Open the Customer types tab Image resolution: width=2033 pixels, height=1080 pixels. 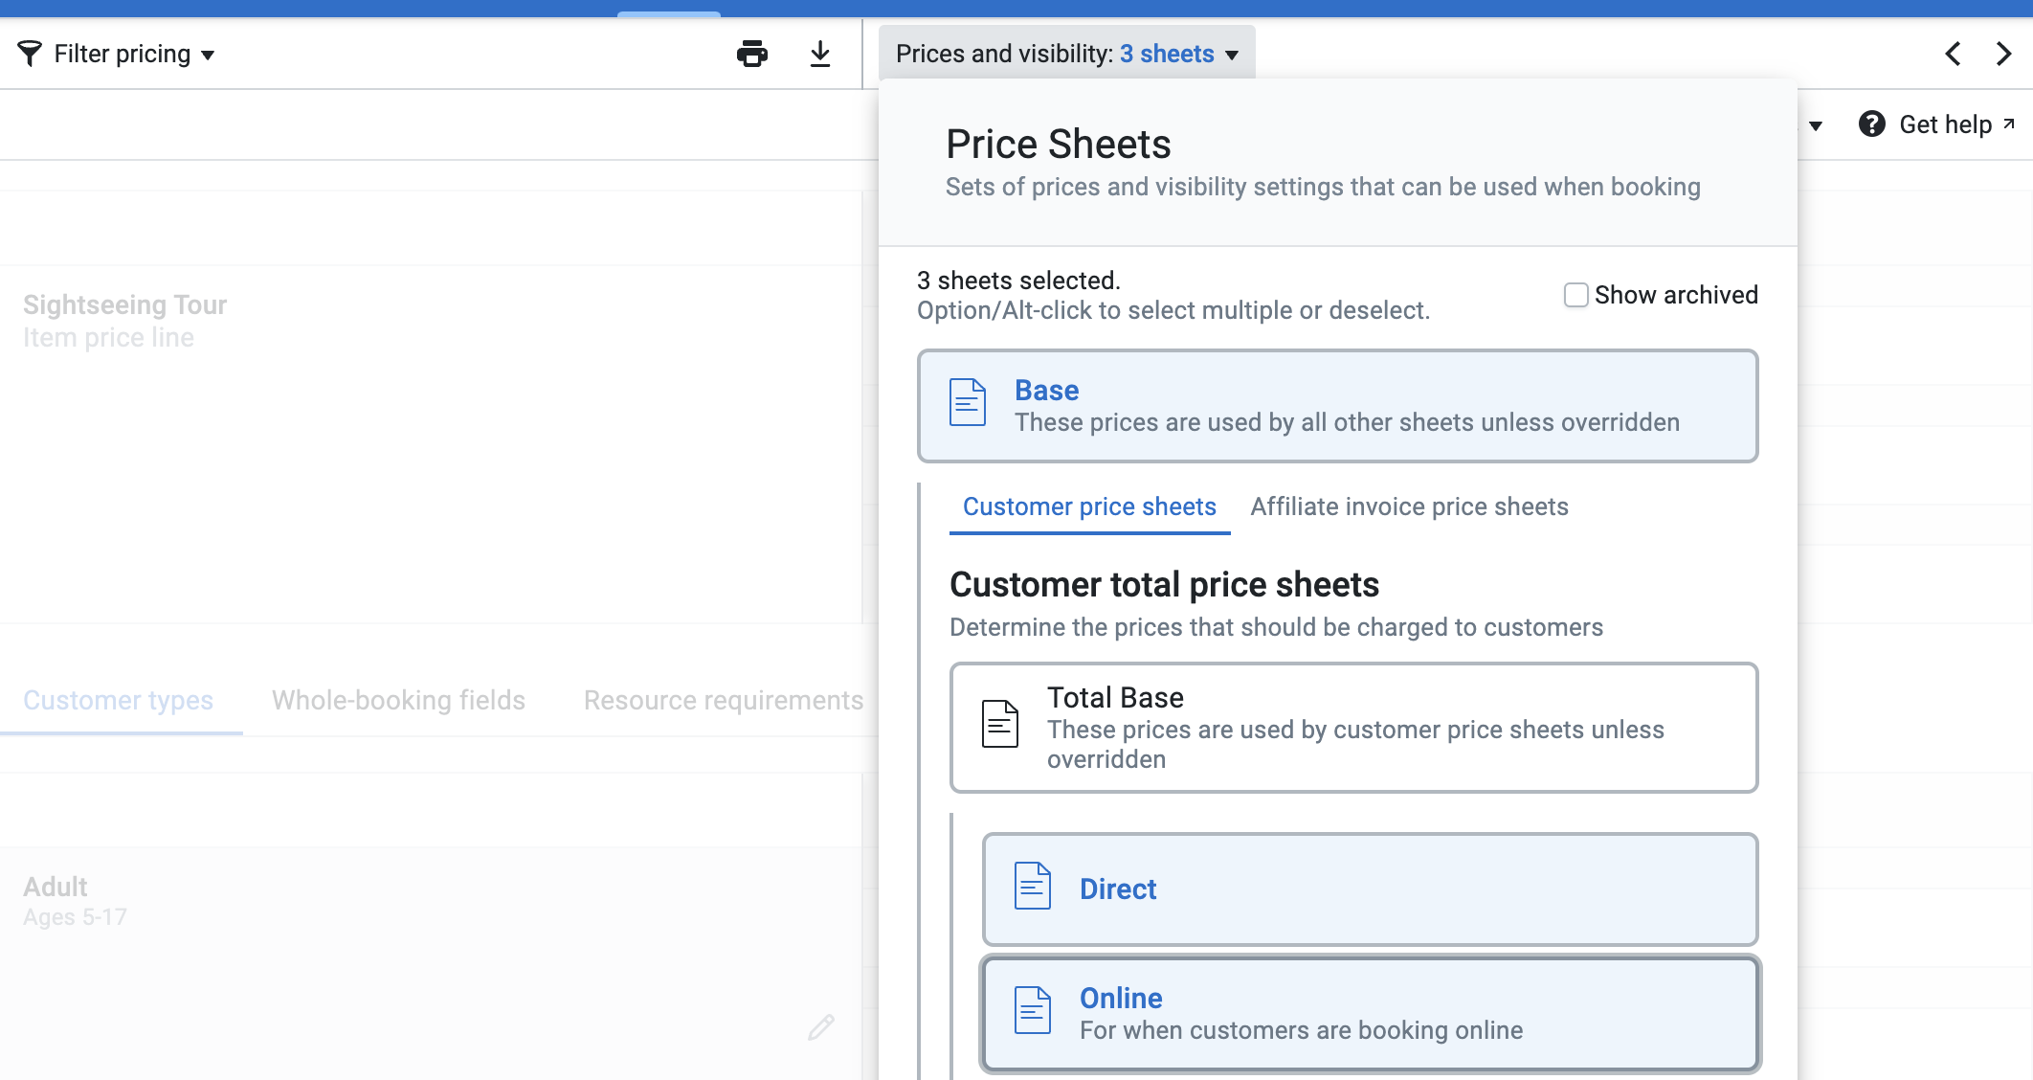point(119,700)
